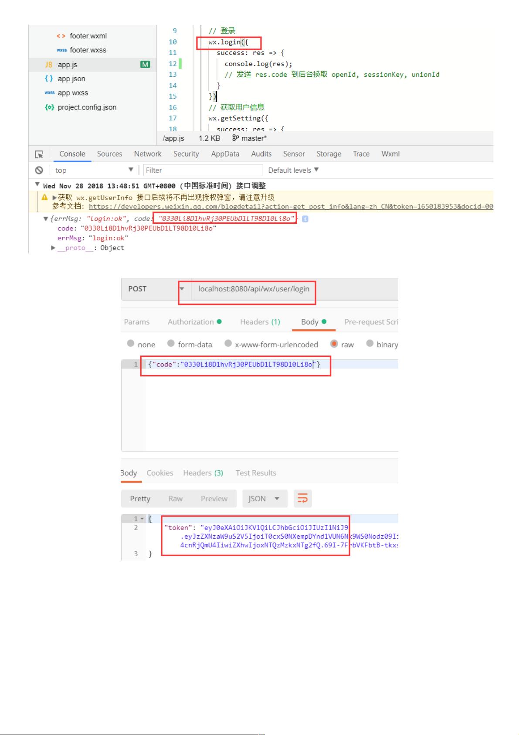Toggle word wrap icon in Postman response
This screenshot has height=735, width=519.
(x=302, y=499)
